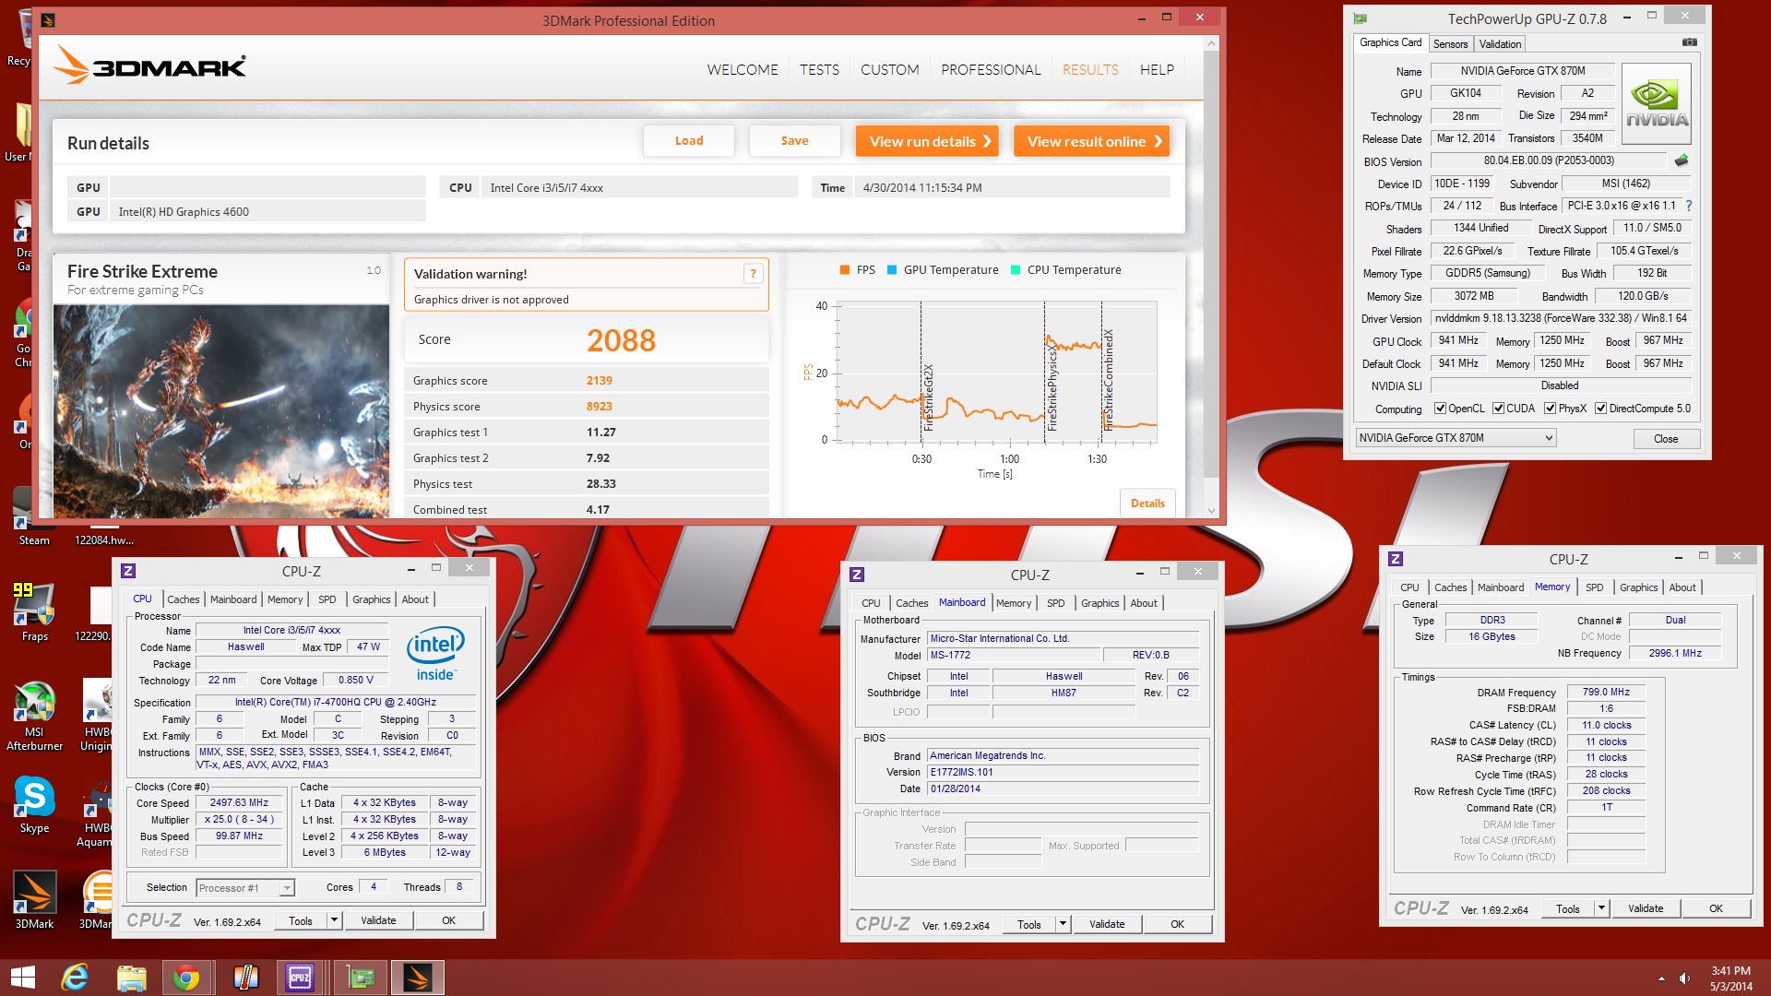This screenshot has width=1771, height=996.
Task: Open SPD tab in CPU-Z Memory window
Action: coord(1594,587)
